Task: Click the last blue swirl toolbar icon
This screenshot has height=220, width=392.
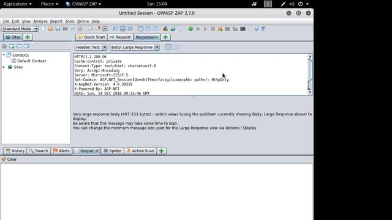Action: click(263, 29)
